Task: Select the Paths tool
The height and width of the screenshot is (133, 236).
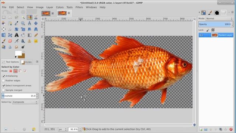Action: point(10,23)
